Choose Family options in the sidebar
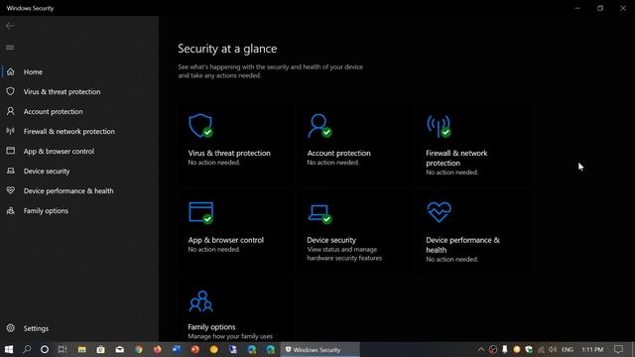Viewport: 635px width, 357px height. [79, 210]
